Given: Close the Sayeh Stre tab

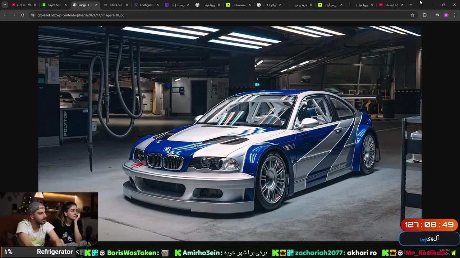Looking at the screenshot, I should click(x=65, y=5).
